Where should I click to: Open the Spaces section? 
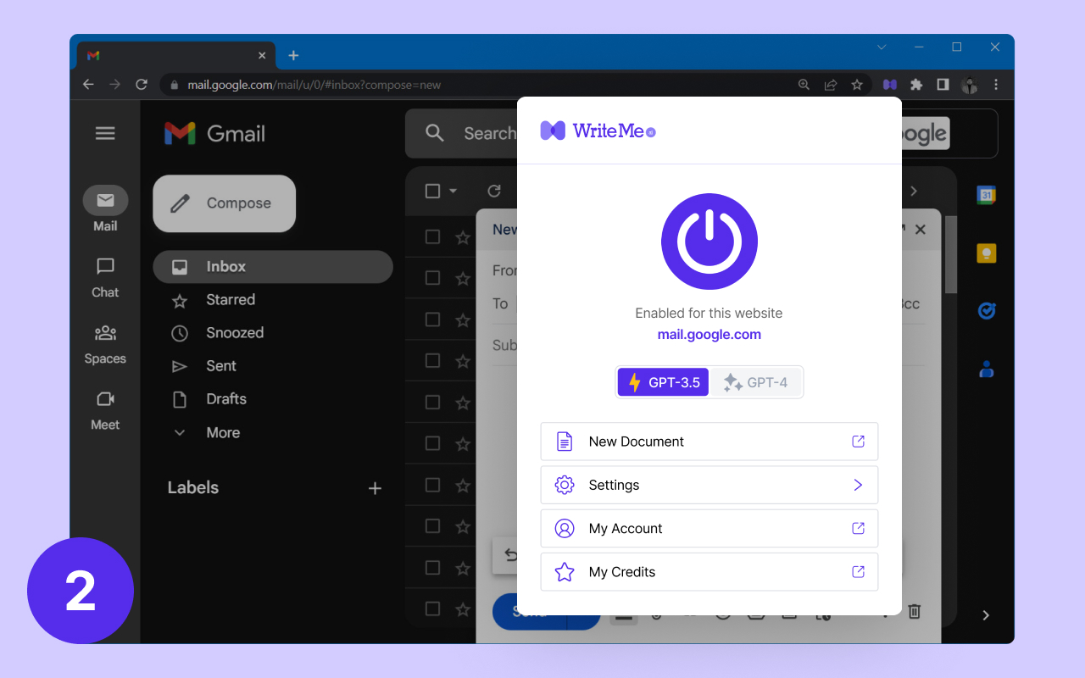(105, 344)
